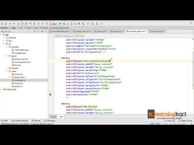Click the Back navigation arrow icon
The height and width of the screenshot is (145, 194).
39,24
